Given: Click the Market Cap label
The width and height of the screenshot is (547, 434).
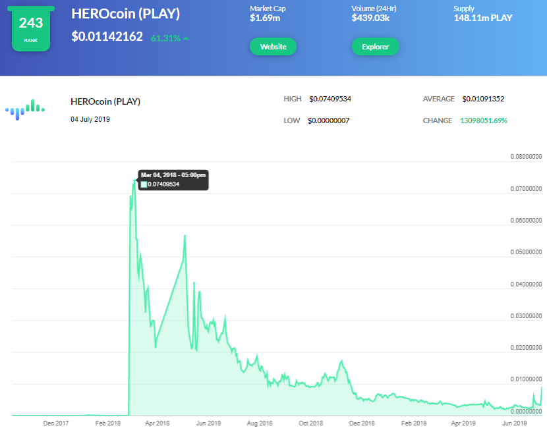Looking at the screenshot, I should coord(268,9).
